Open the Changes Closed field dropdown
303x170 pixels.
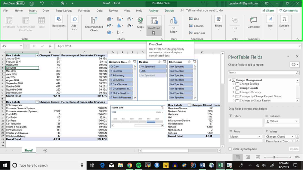(293, 136)
